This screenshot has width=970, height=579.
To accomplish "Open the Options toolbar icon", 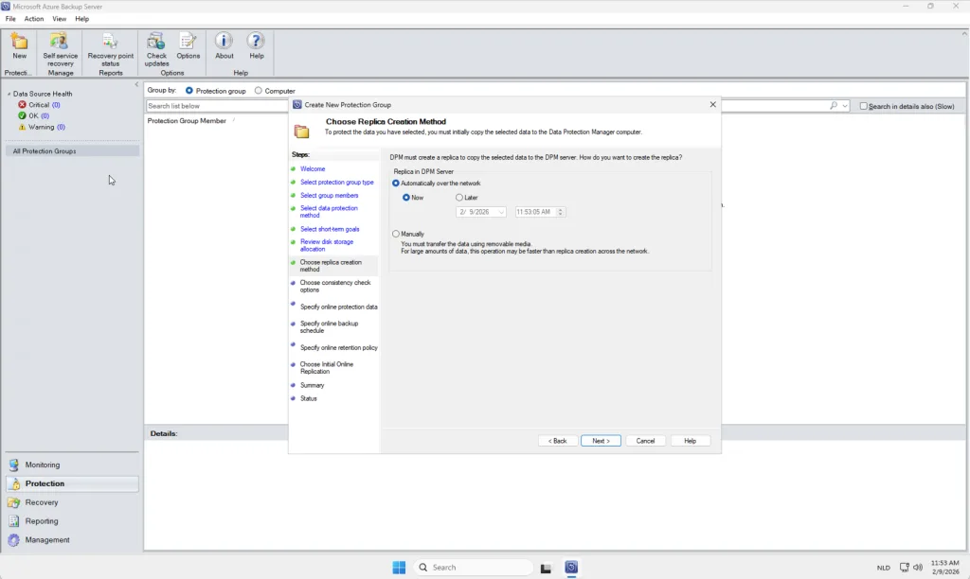I will click(188, 42).
